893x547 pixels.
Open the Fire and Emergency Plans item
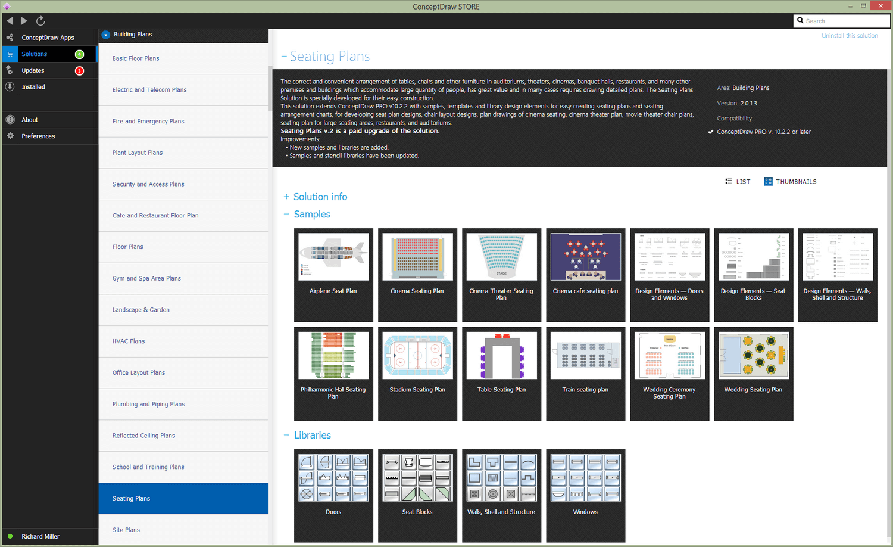coord(183,122)
